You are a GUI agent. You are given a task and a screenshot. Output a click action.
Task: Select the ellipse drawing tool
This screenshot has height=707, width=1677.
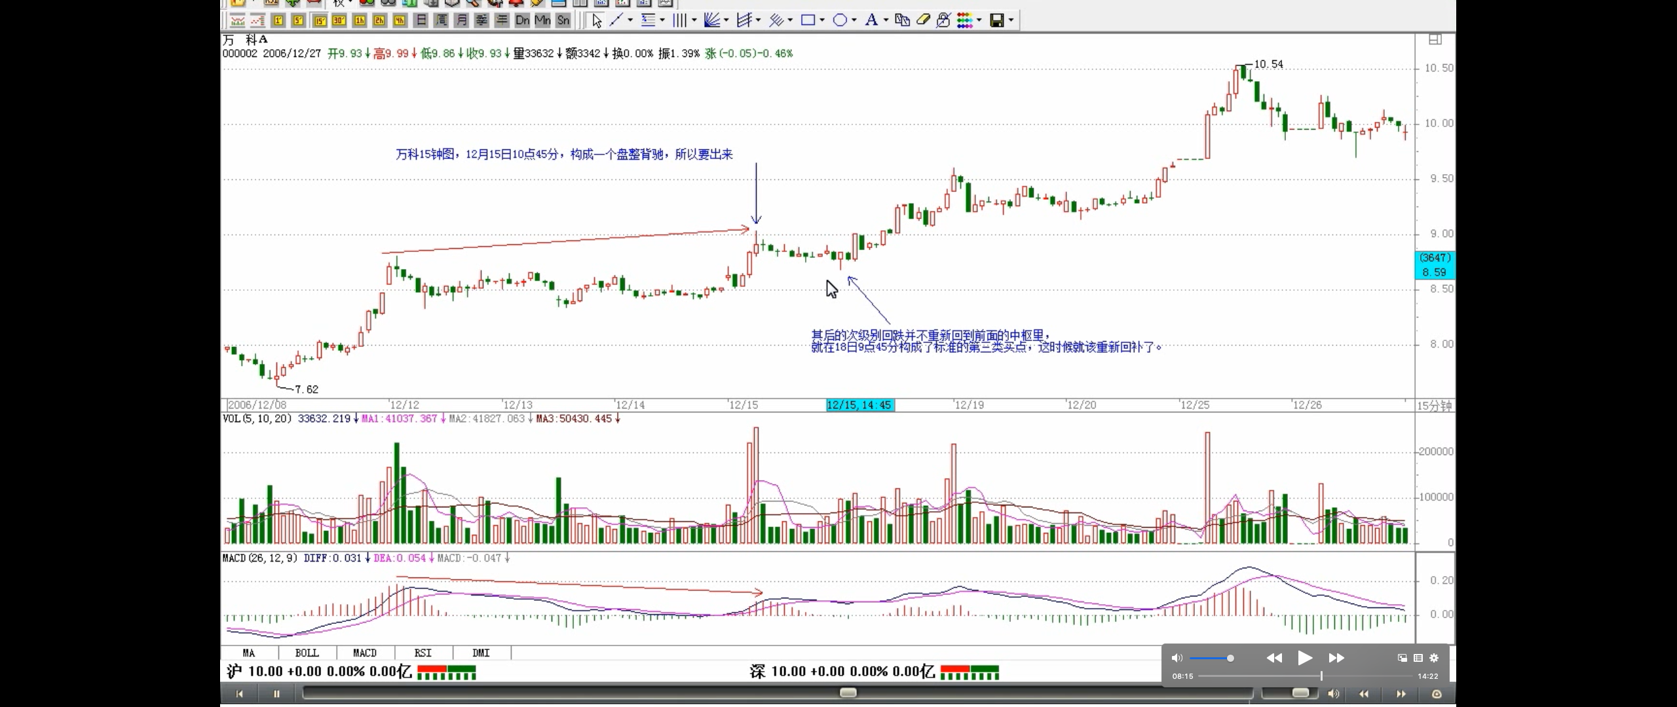840,20
